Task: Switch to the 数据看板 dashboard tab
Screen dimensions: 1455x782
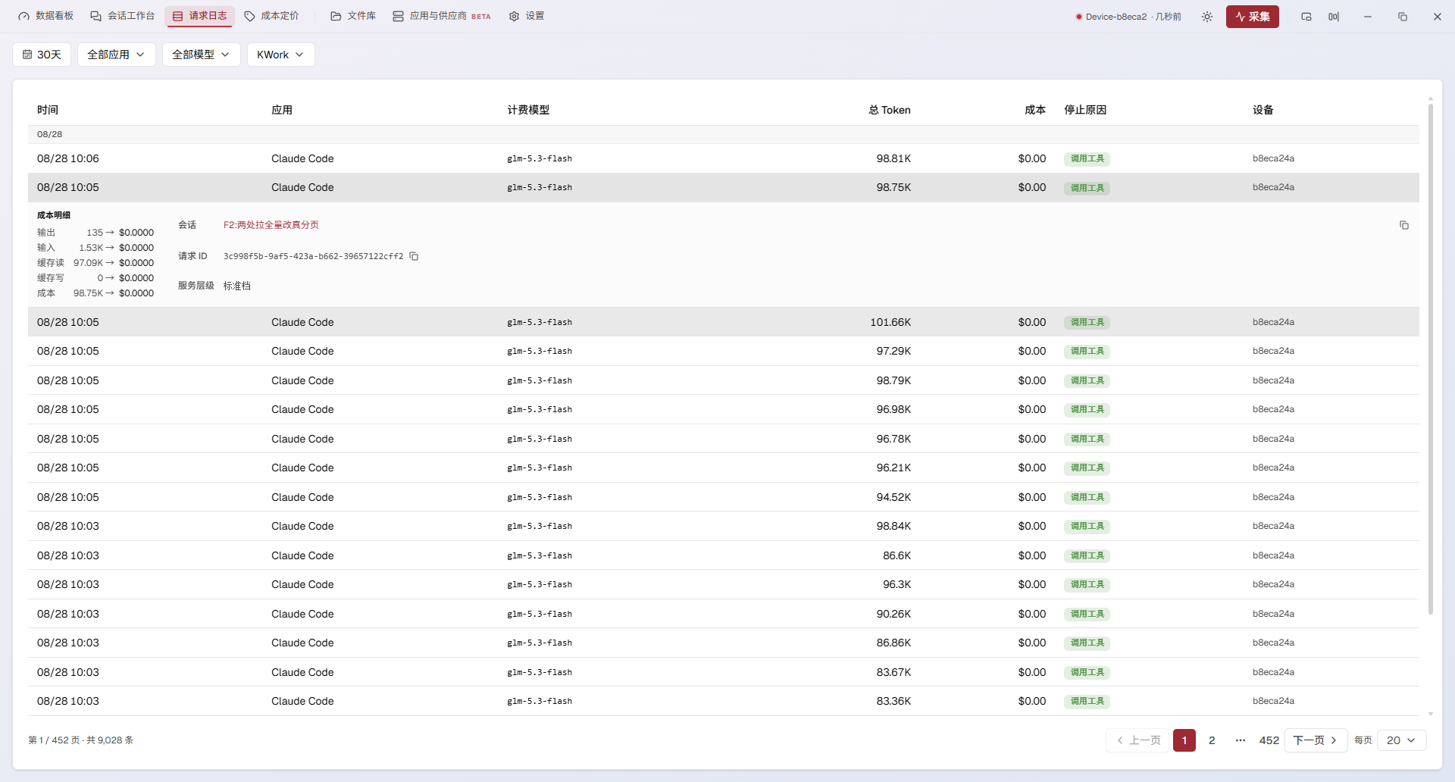Action: 46,16
